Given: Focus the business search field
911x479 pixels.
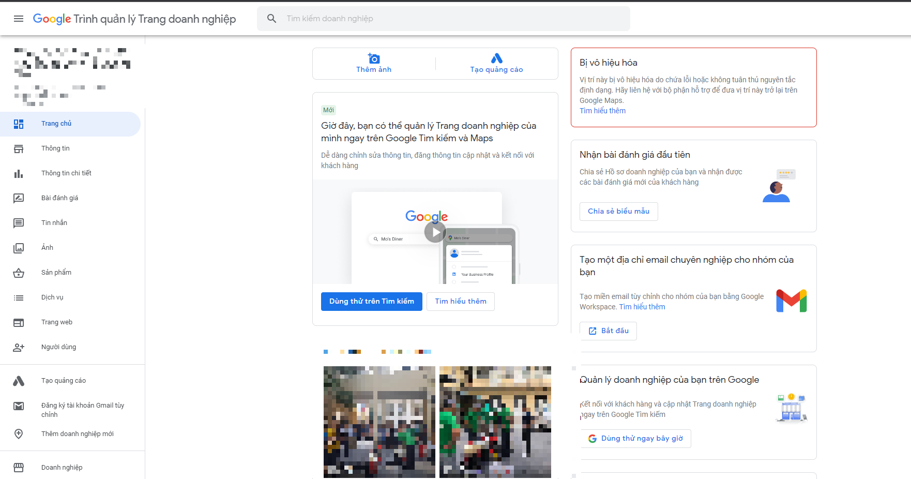Looking at the screenshot, I should pyautogui.click(x=443, y=19).
